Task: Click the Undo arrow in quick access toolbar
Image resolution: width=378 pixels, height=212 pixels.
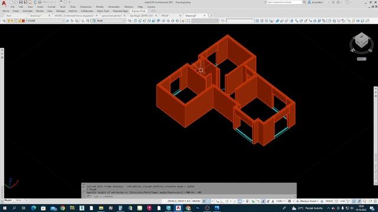Action: 45,2
